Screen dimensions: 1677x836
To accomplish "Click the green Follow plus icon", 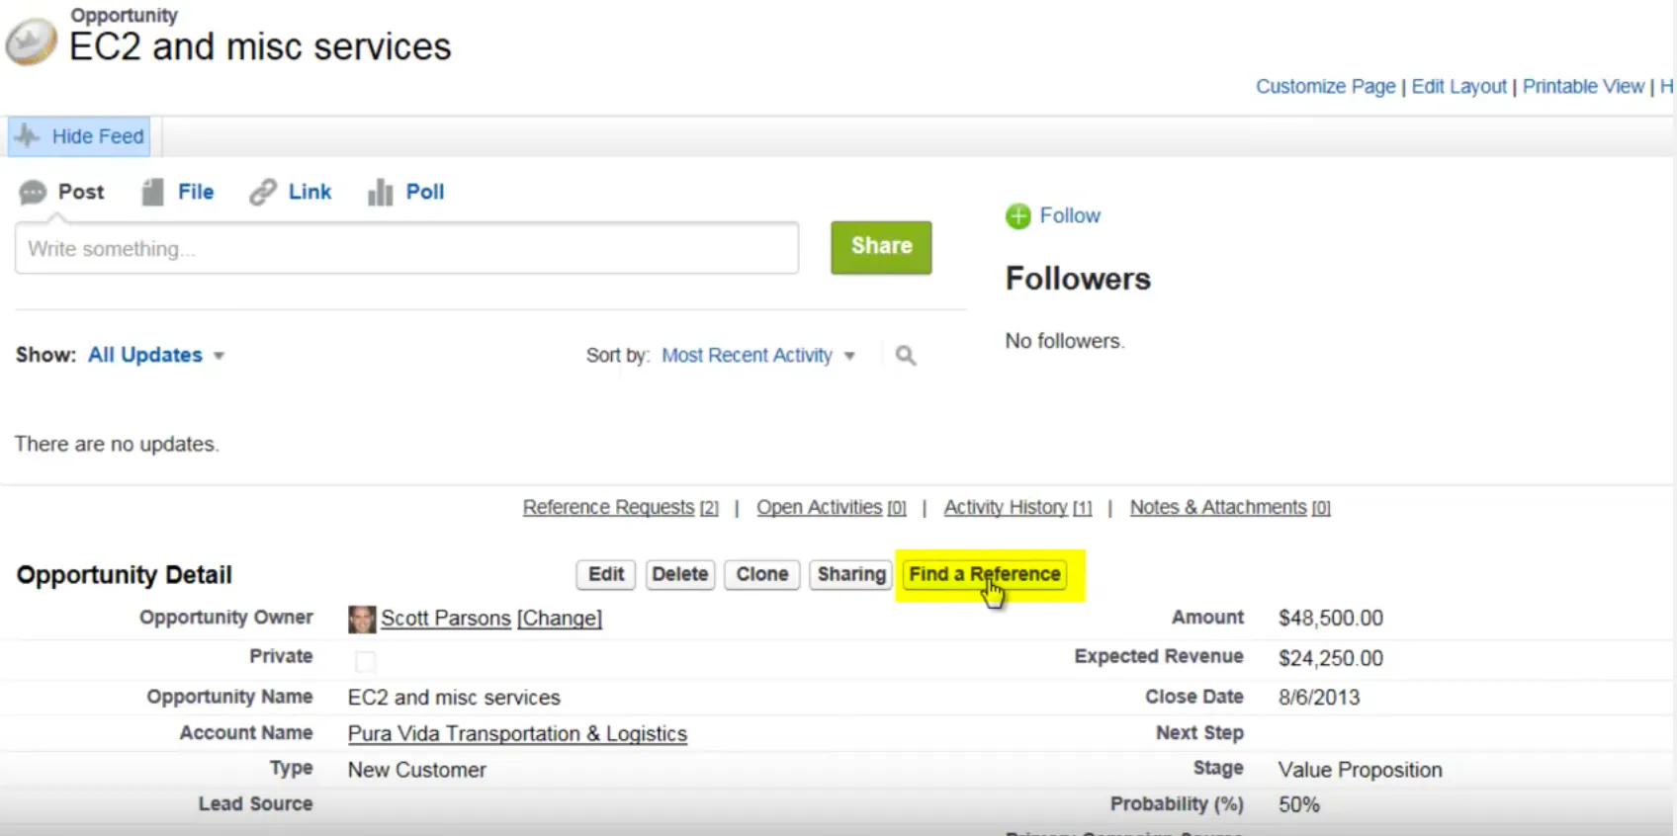I will pyautogui.click(x=1018, y=215).
